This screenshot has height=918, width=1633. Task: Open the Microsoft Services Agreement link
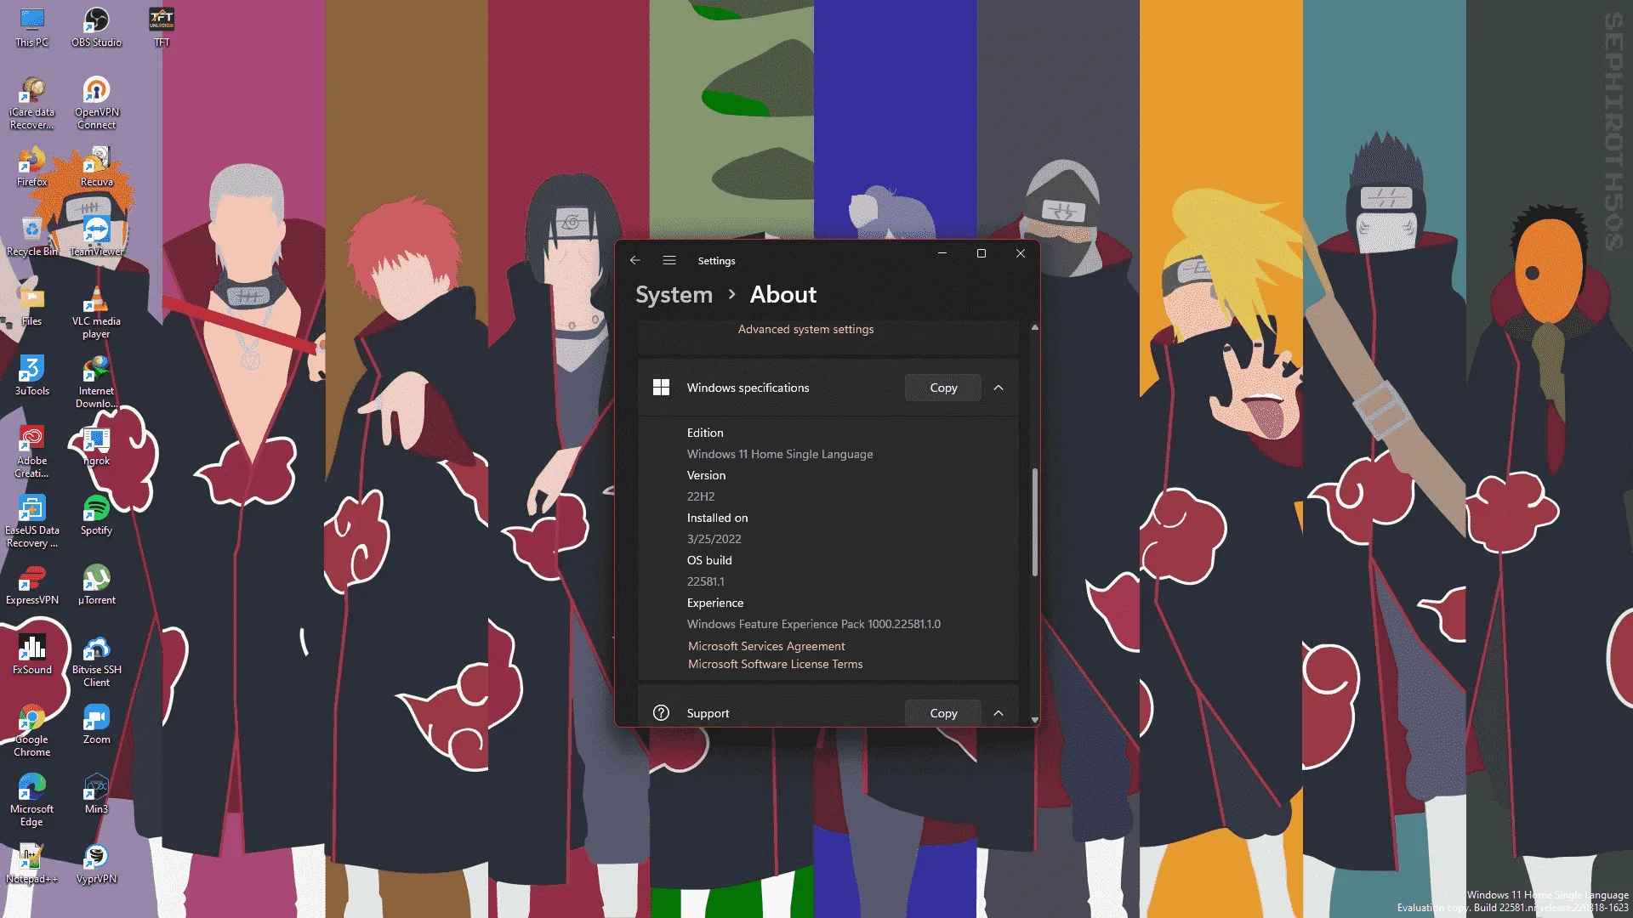click(766, 646)
